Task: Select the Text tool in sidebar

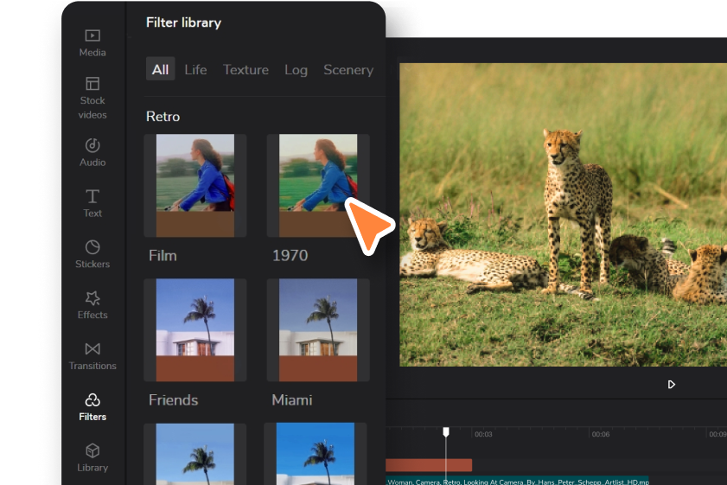Action: (x=92, y=203)
